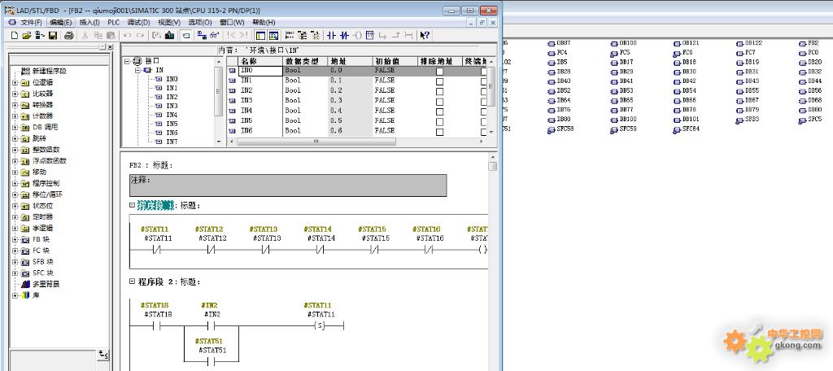Select SFC64 block in the background window

pos(687,129)
